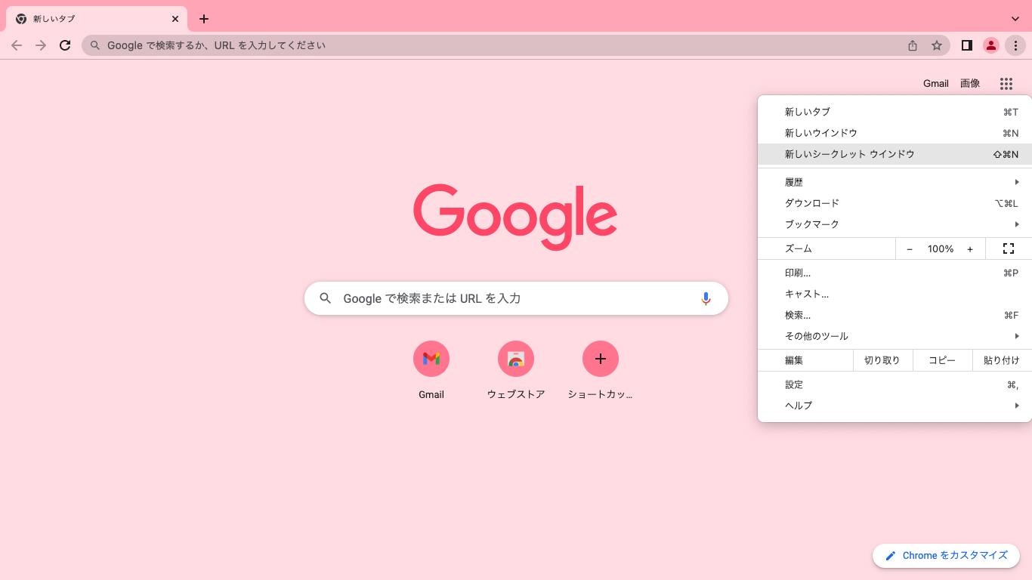Open the profile avatar icon
This screenshot has height=580, width=1032.
[990, 45]
